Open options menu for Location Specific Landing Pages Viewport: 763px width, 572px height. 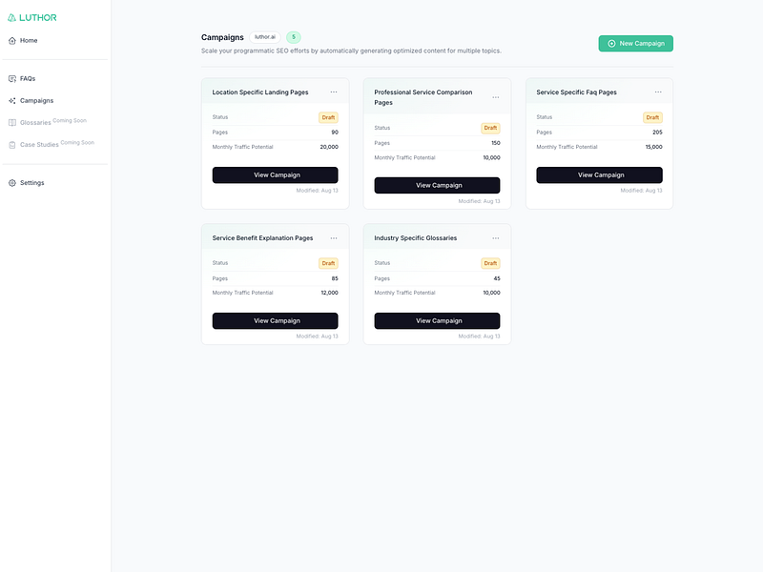coord(334,92)
